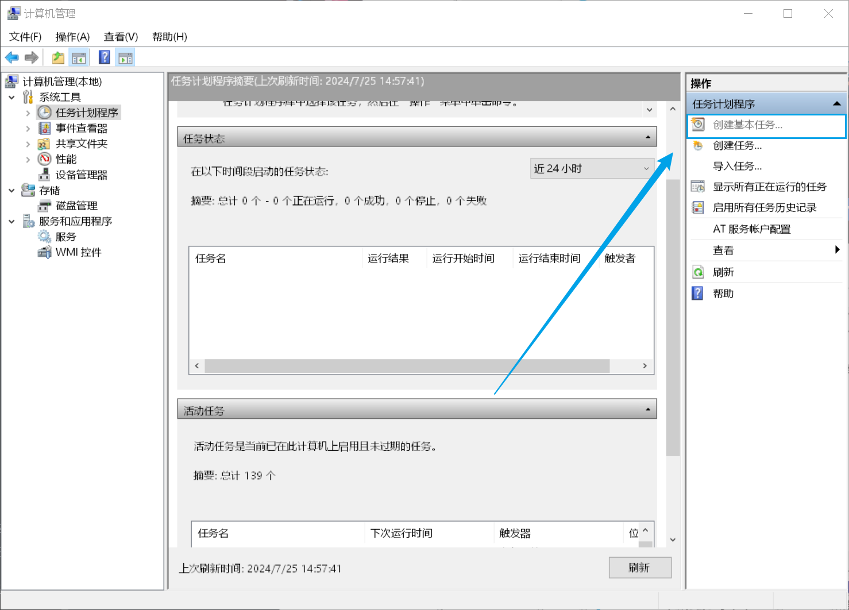Click the 创建任务... action link
This screenshot has height=610, width=849.
click(738, 145)
